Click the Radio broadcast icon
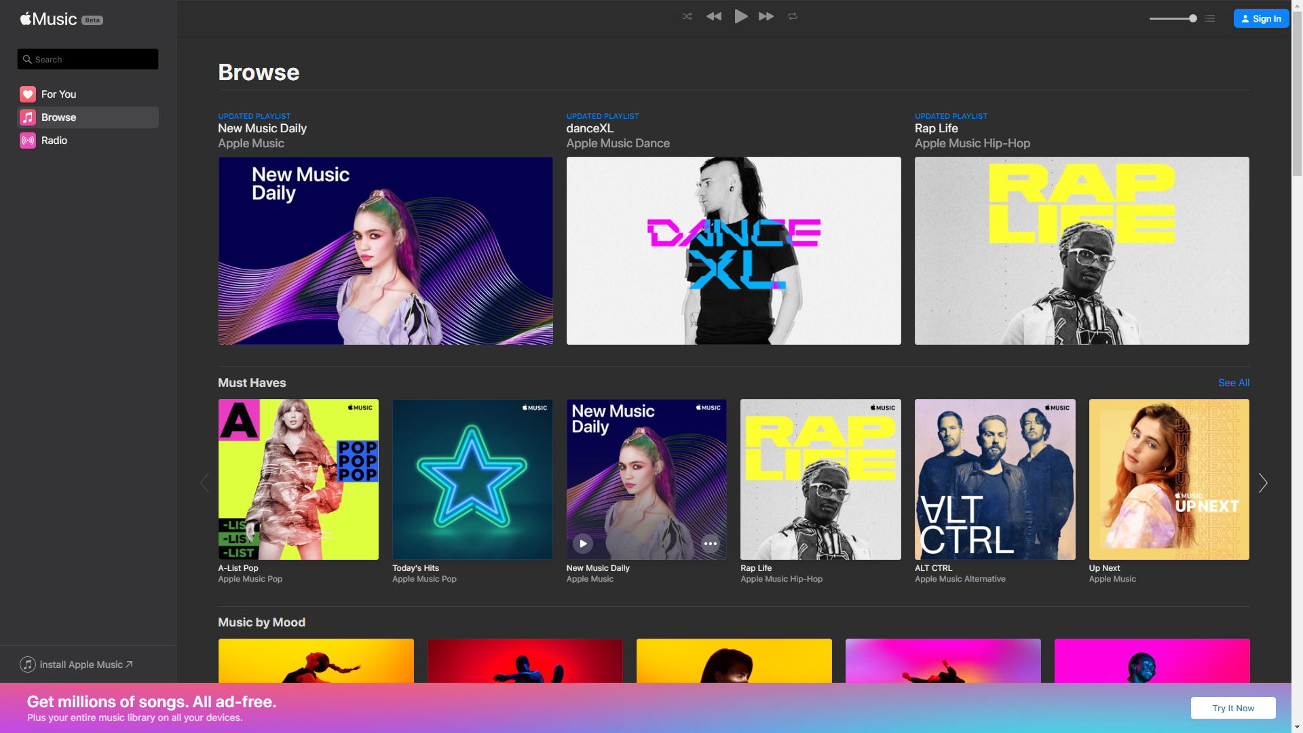 tap(28, 140)
